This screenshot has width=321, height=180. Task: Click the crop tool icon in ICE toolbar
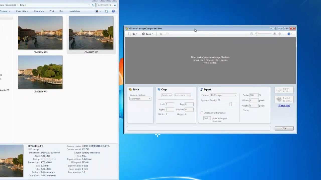(x=161, y=34)
